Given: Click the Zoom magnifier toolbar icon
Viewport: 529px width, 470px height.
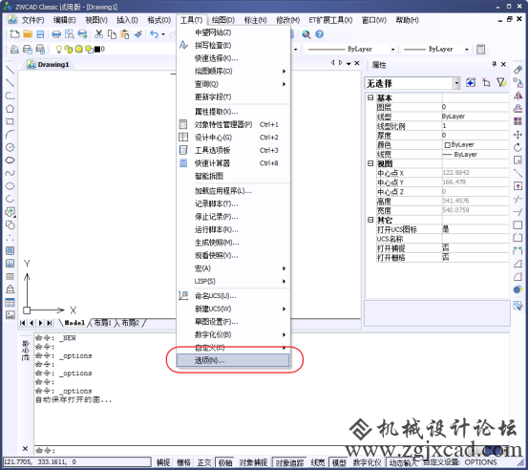Looking at the screenshot, I should [306, 34].
